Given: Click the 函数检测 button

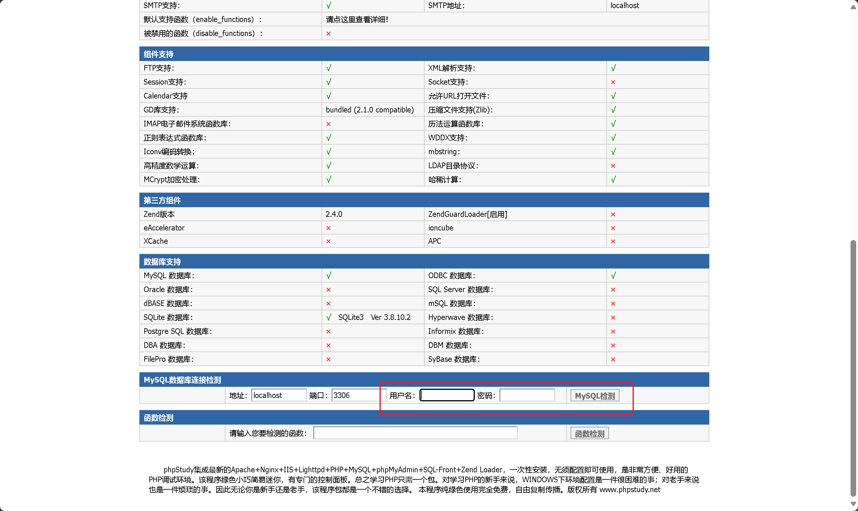Looking at the screenshot, I should coord(589,433).
